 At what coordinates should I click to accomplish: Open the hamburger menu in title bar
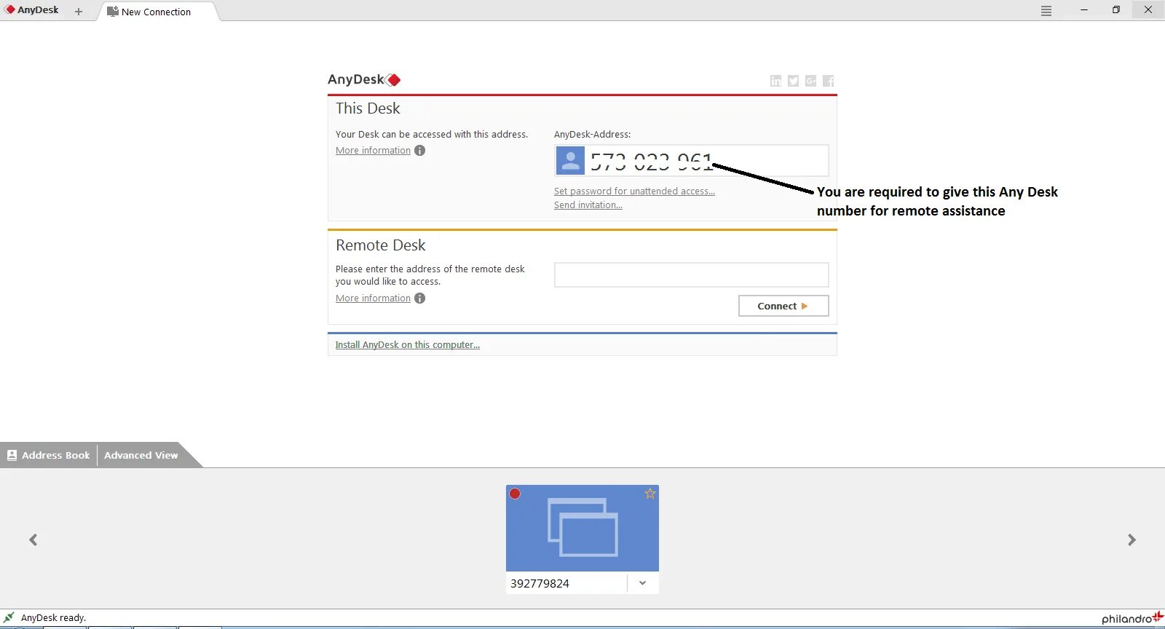click(1046, 11)
